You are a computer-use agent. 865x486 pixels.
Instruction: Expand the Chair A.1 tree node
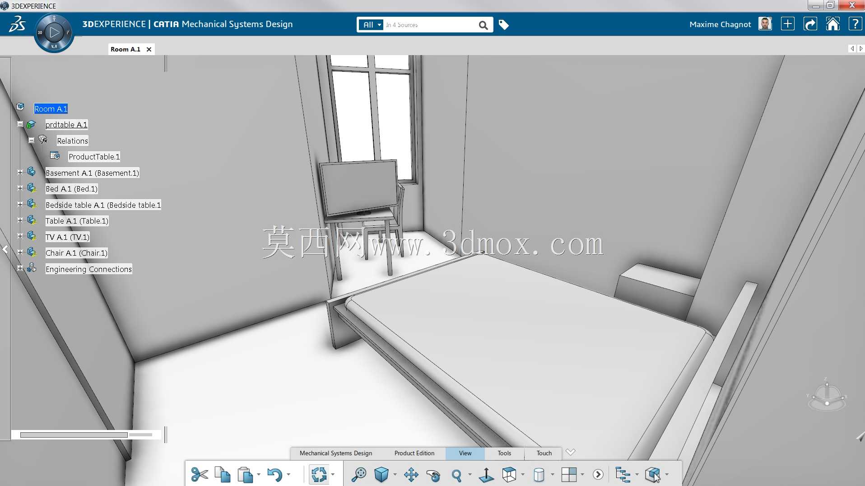coord(20,252)
